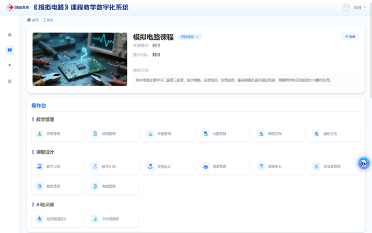Open settings gear icon in sidebar
The image size is (372, 233).
(10, 81)
